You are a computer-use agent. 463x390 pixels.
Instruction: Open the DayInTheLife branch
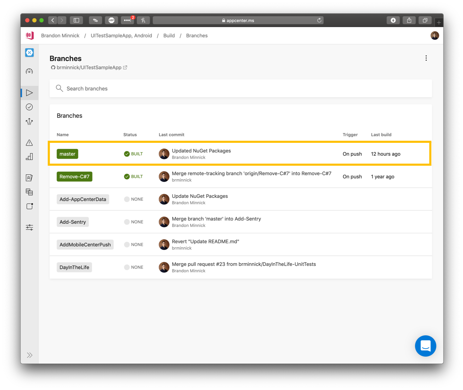pos(74,267)
